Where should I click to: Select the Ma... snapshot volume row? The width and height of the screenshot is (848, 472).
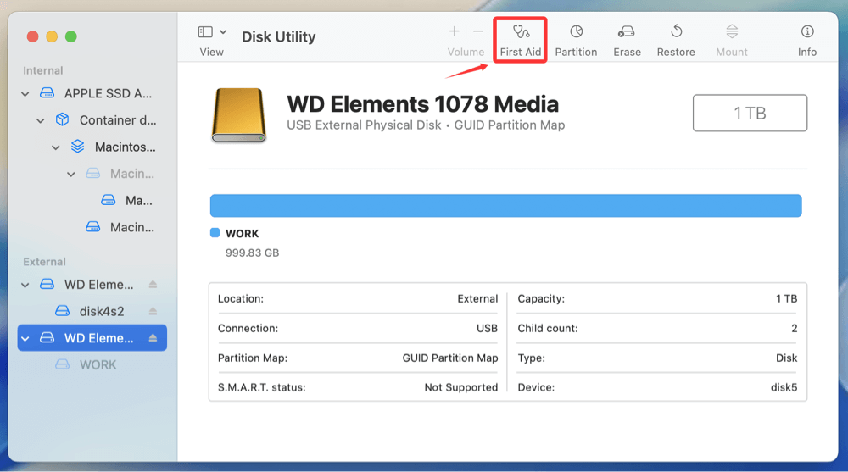[x=92, y=201]
